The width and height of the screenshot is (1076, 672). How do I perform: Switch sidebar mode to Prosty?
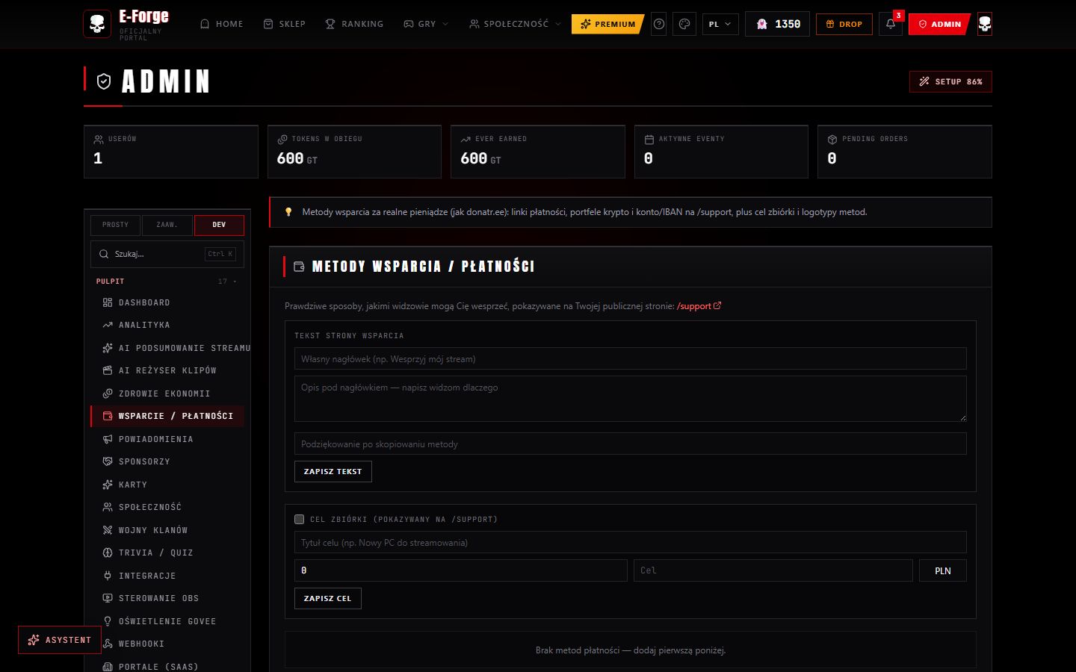[x=115, y=225]
